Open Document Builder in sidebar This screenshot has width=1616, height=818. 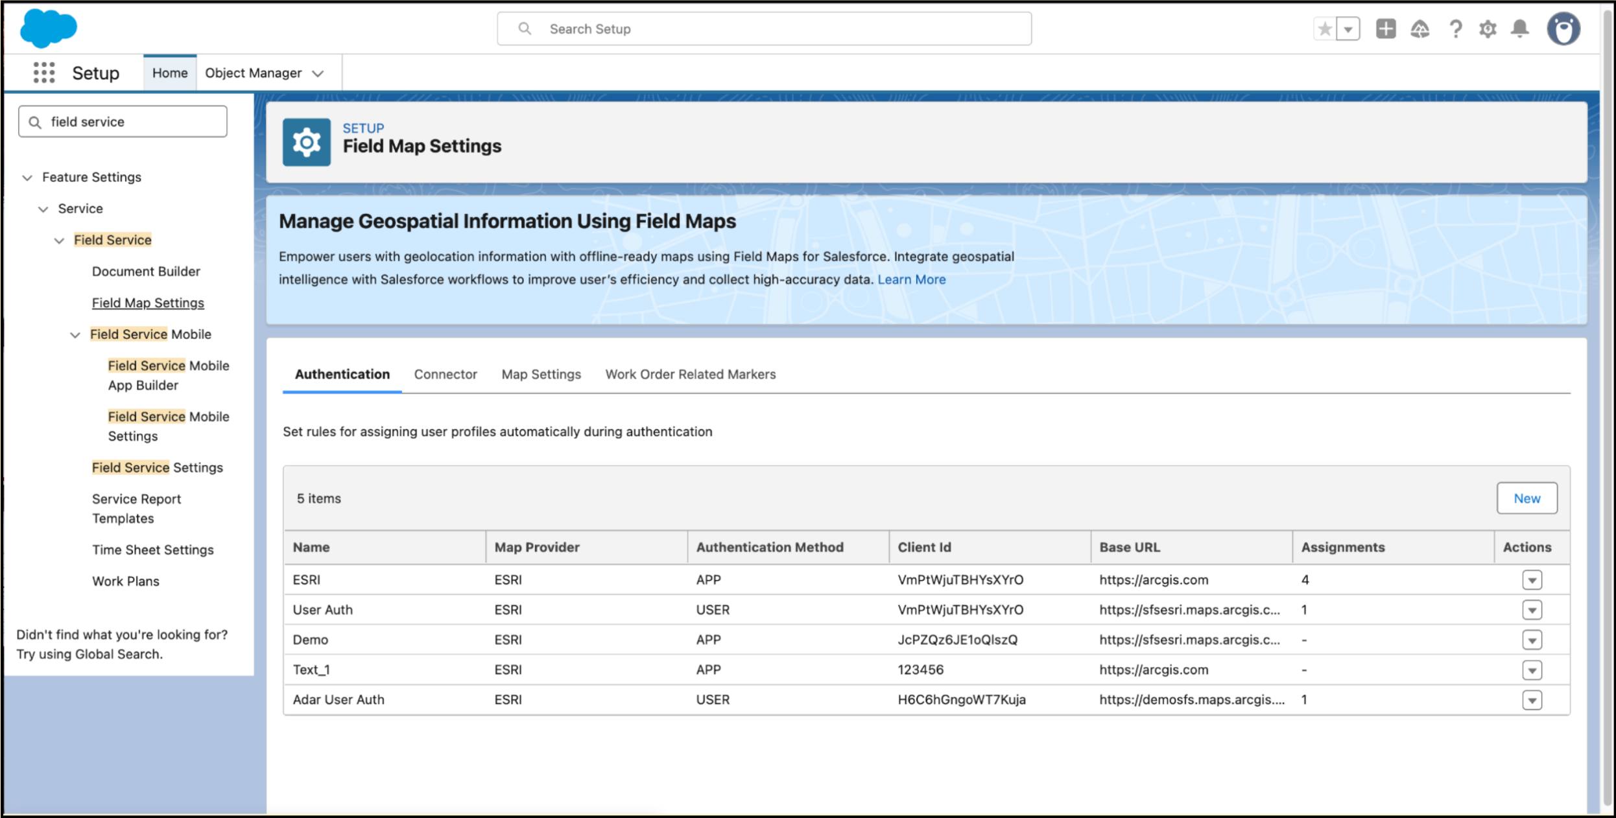click(x=146, y=272)
